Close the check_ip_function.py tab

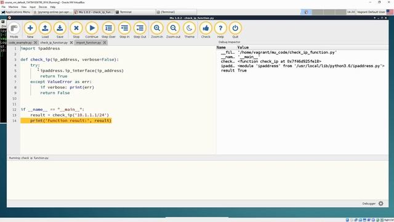click(x=71, y=43)
